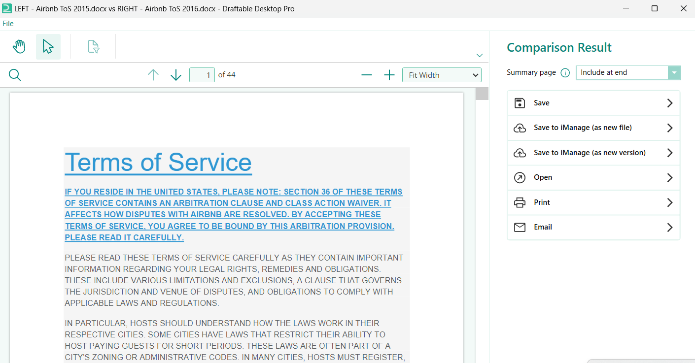Click paragraph starting IN PARTICULAR, HOSTS
This screenshot has height=363, width=695.
[235, 340]
